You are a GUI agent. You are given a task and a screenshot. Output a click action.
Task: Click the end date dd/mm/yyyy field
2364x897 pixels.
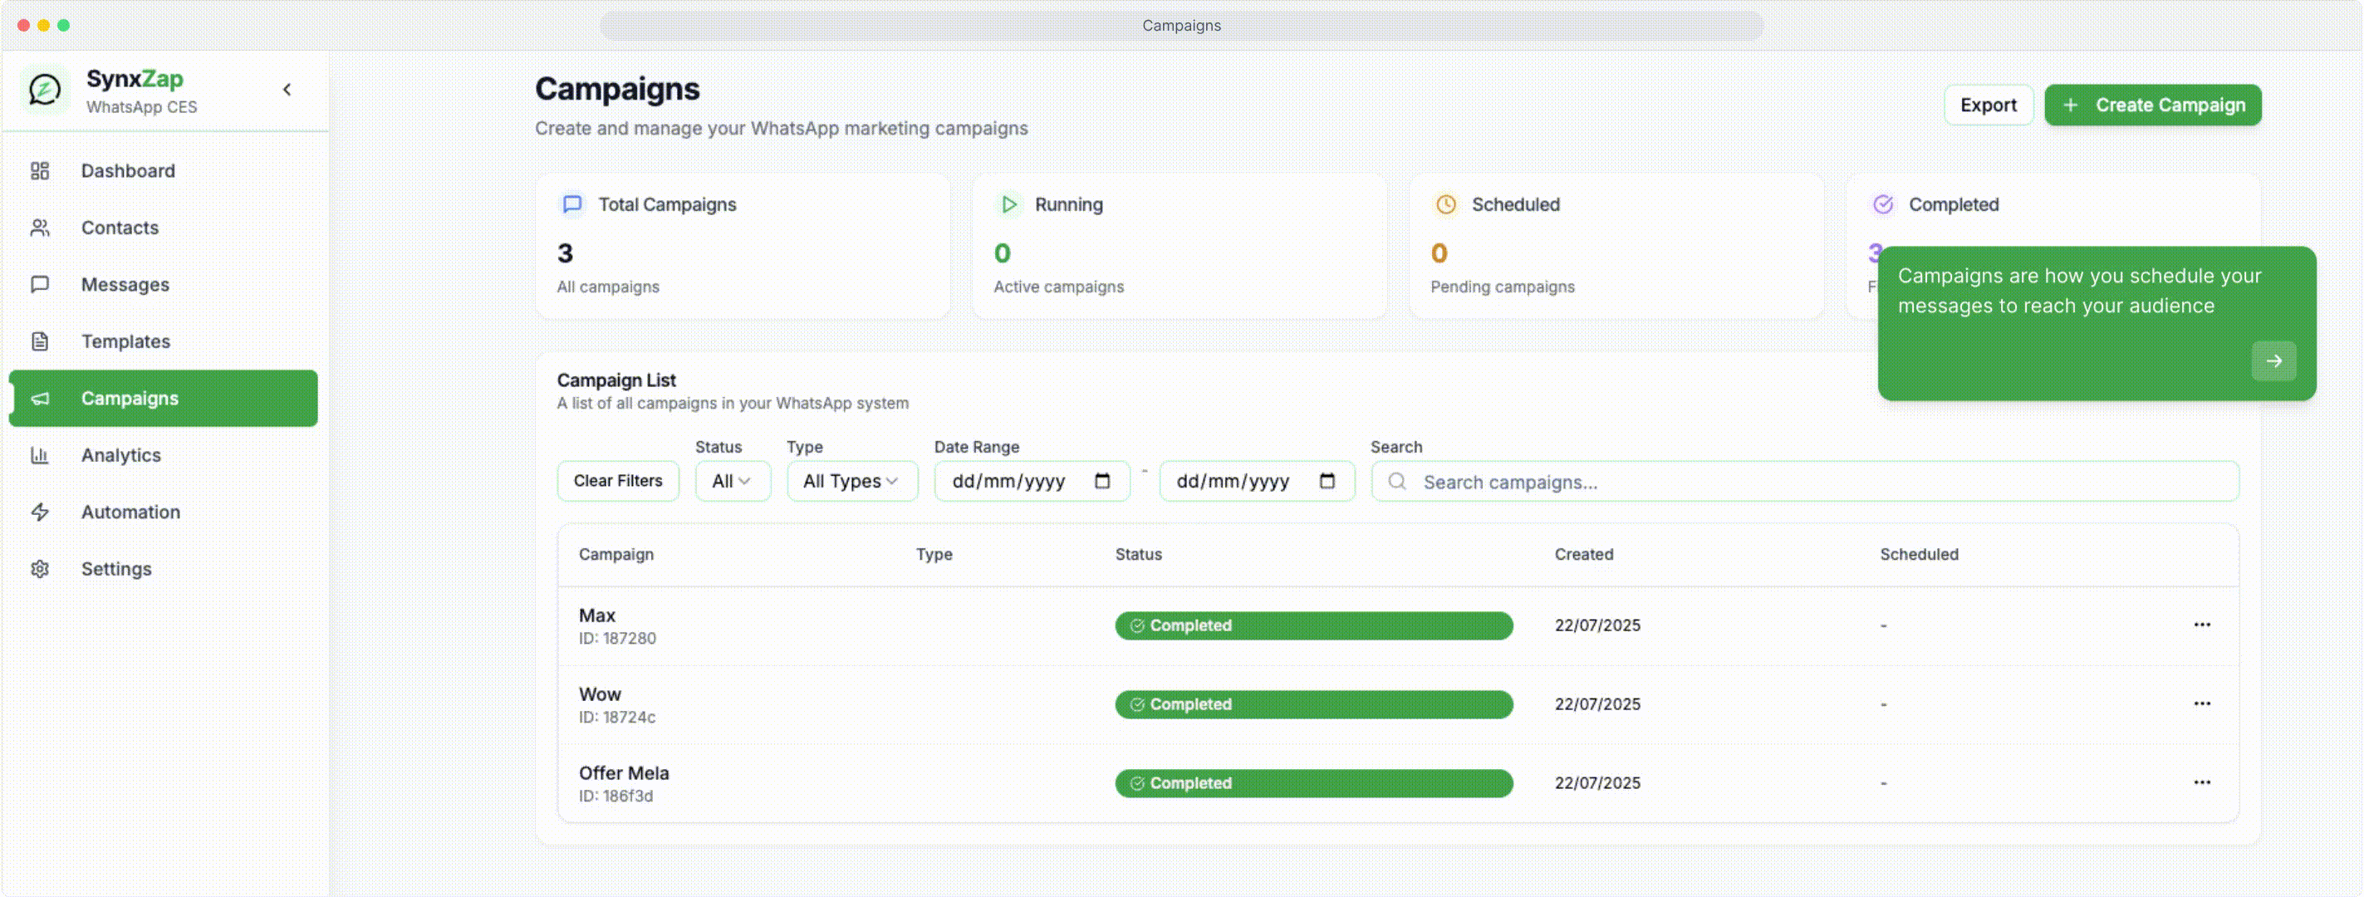coord(1256,481)
